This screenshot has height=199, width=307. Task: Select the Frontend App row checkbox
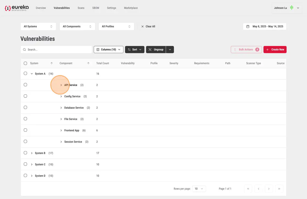(x=25, y=130)
